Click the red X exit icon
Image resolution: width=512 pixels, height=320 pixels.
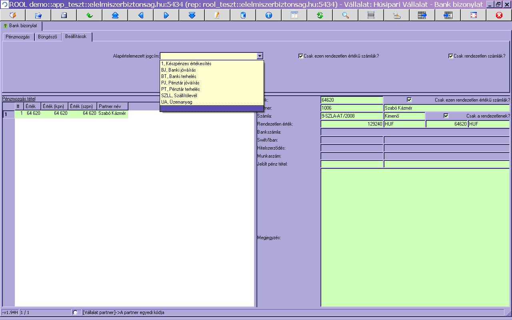tap(499, 15)
